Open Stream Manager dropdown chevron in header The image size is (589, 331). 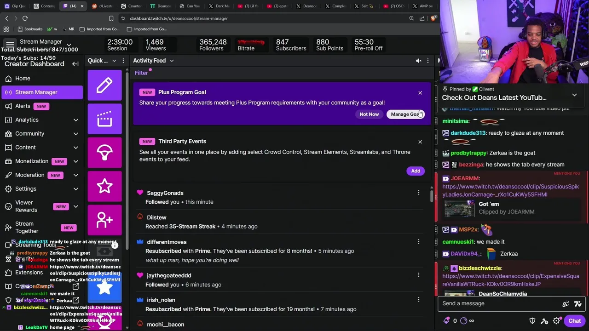tap(69, 45)
